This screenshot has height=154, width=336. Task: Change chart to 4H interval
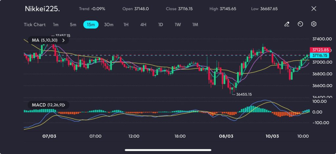pos(143,25)
